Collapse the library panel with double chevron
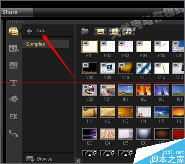185x164 pixels. pyautogui.click(x=78, y=161)
